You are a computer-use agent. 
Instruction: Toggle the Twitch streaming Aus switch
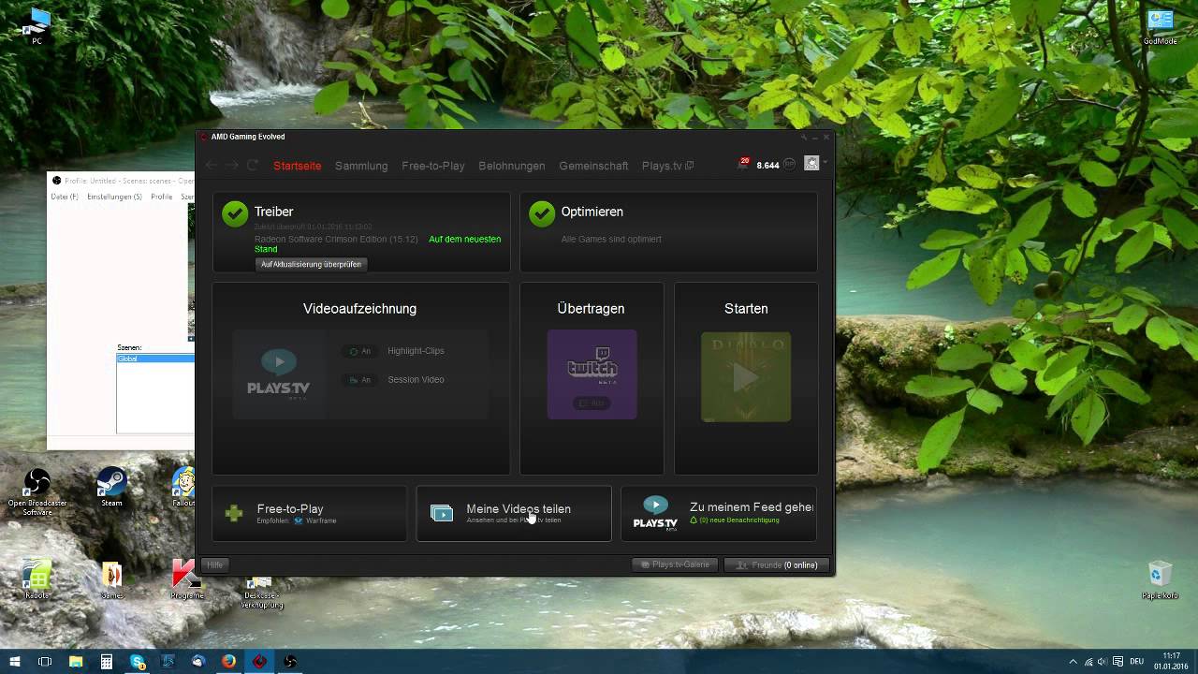(x=592, y=403)
